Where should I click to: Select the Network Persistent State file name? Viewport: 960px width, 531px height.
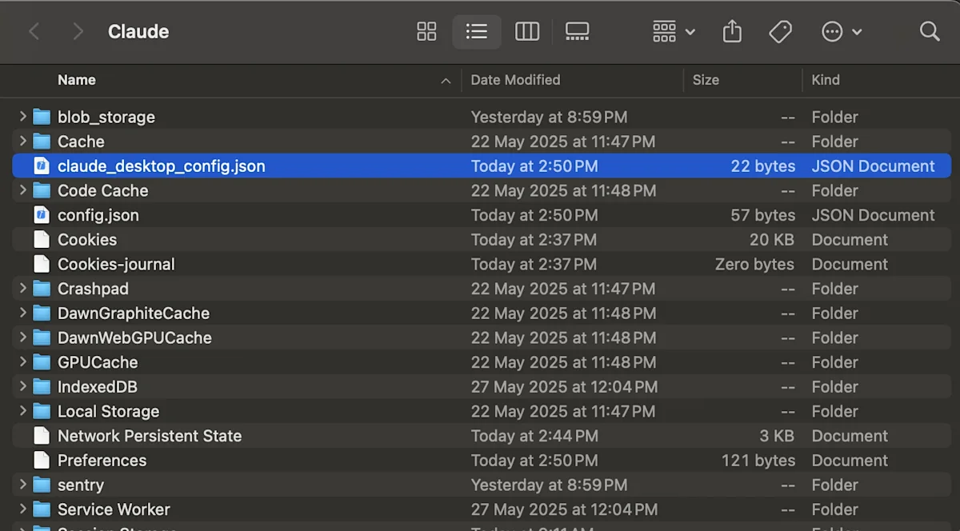(150, 436)
